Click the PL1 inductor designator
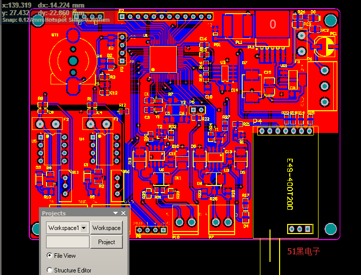 [x=239, y=42]
